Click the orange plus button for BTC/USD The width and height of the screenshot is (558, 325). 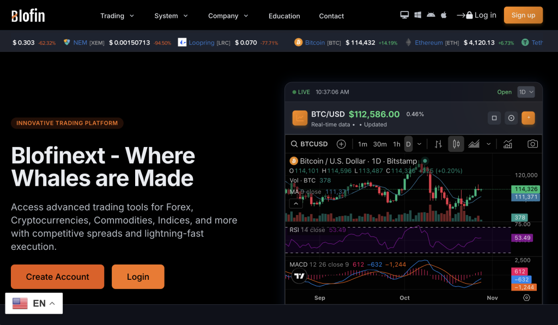[527, 118]
